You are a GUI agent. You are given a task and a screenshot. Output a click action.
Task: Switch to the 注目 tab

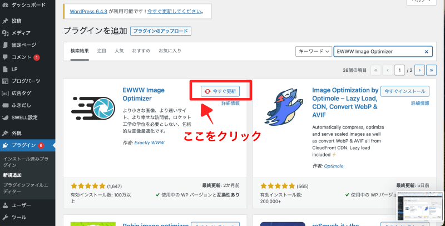click(x=102, y=51)
